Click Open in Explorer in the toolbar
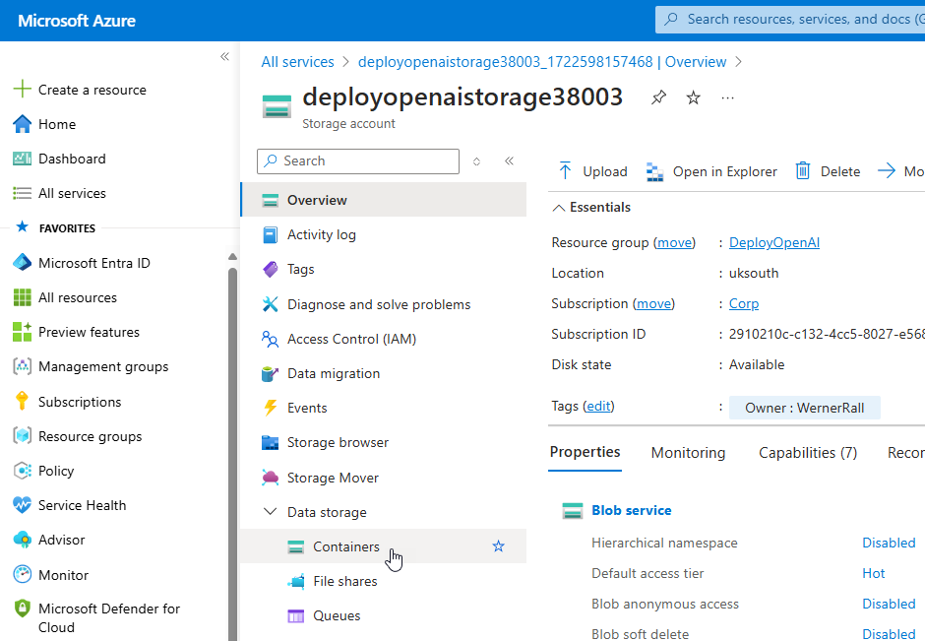Screen dimensions: 925x641 click(711, 171)
